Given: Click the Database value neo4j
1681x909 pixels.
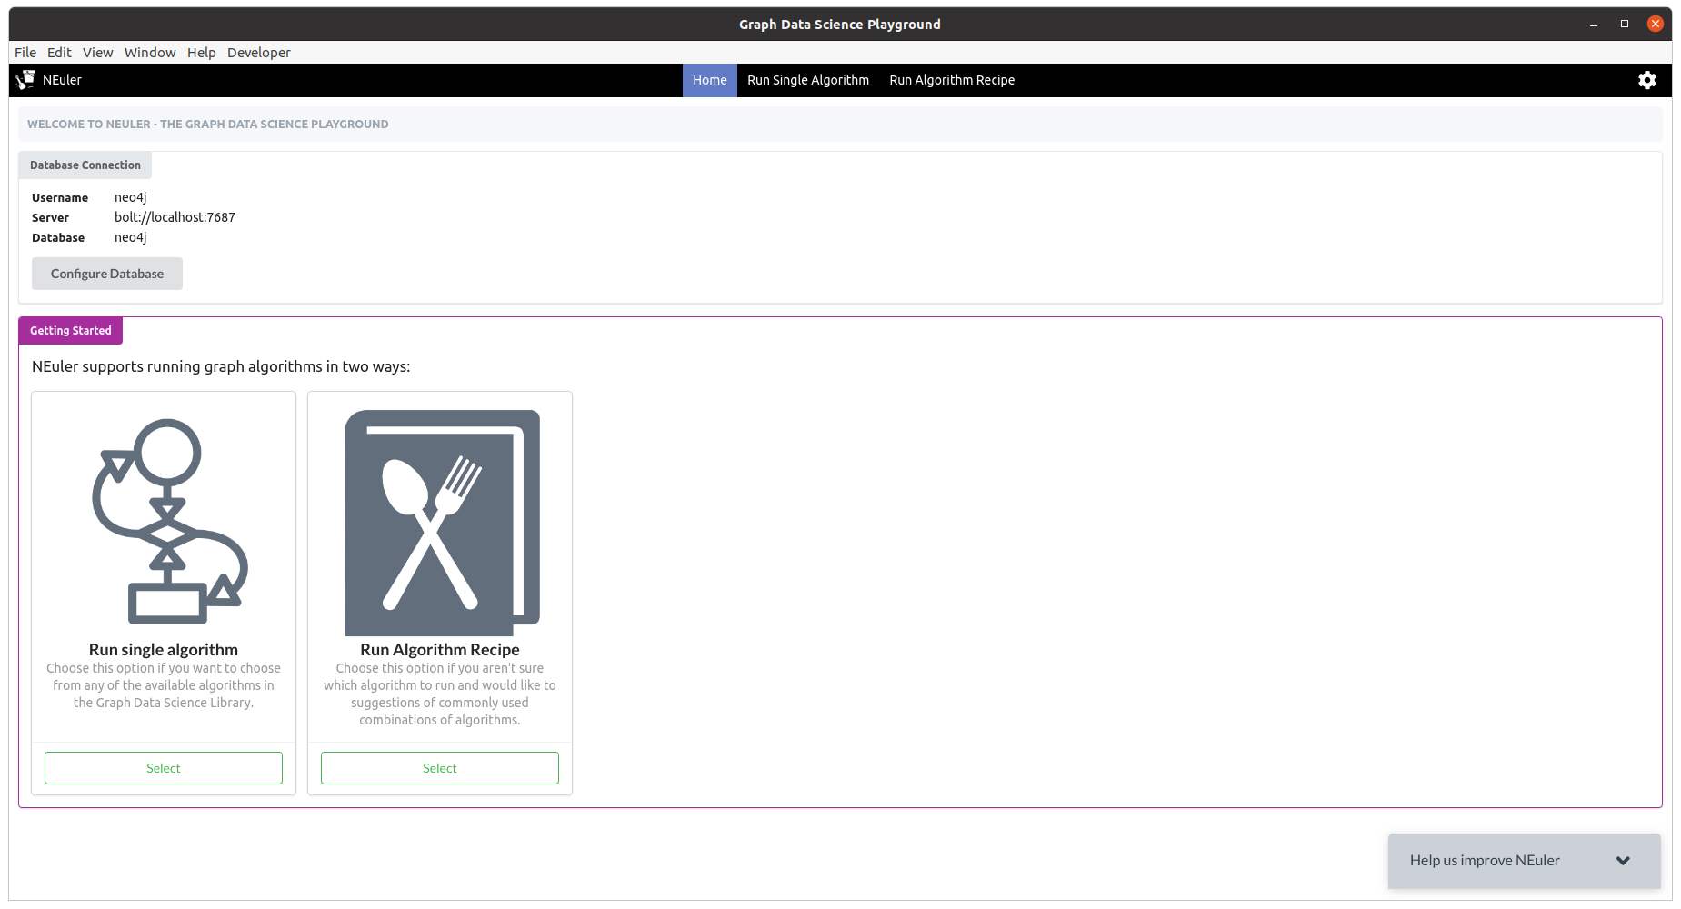Looking at the screenshot, I should coord(131,237).
